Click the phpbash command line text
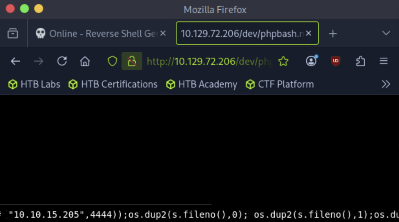Screen dimensions: 399x222 click(x=199, y=215)
